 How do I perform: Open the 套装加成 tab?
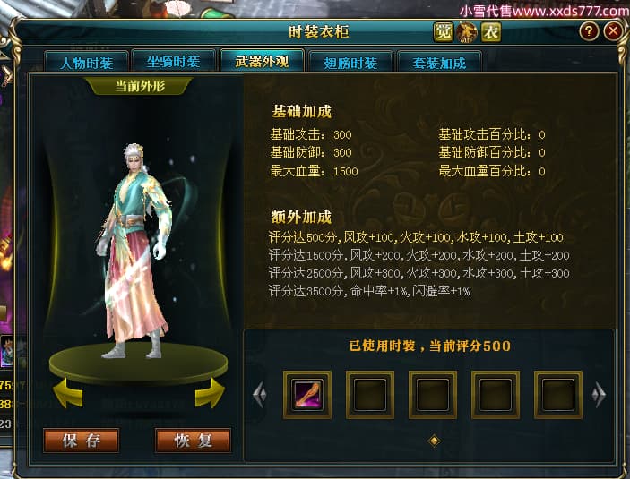click(x=439, y=63)
